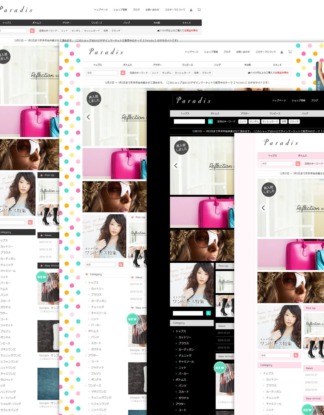Expand トップス category in the black theme sidebar
The image size is (324, 415).
[x=181, y=331]
